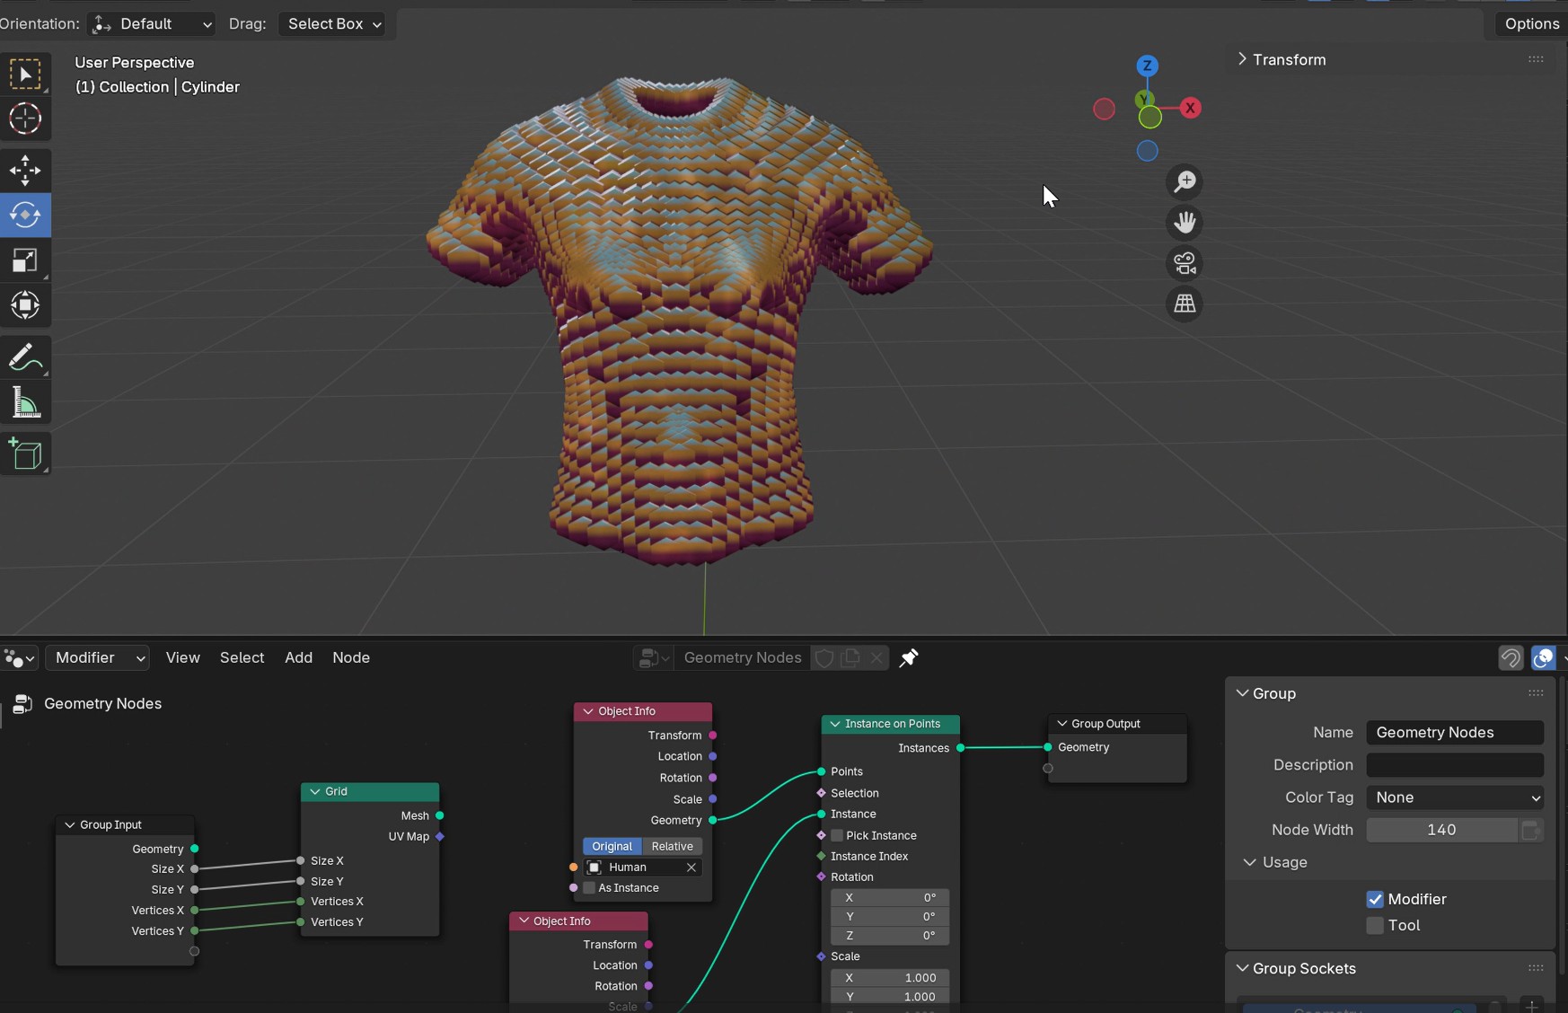Click the Add Cube tool icon

coord(25,454)
